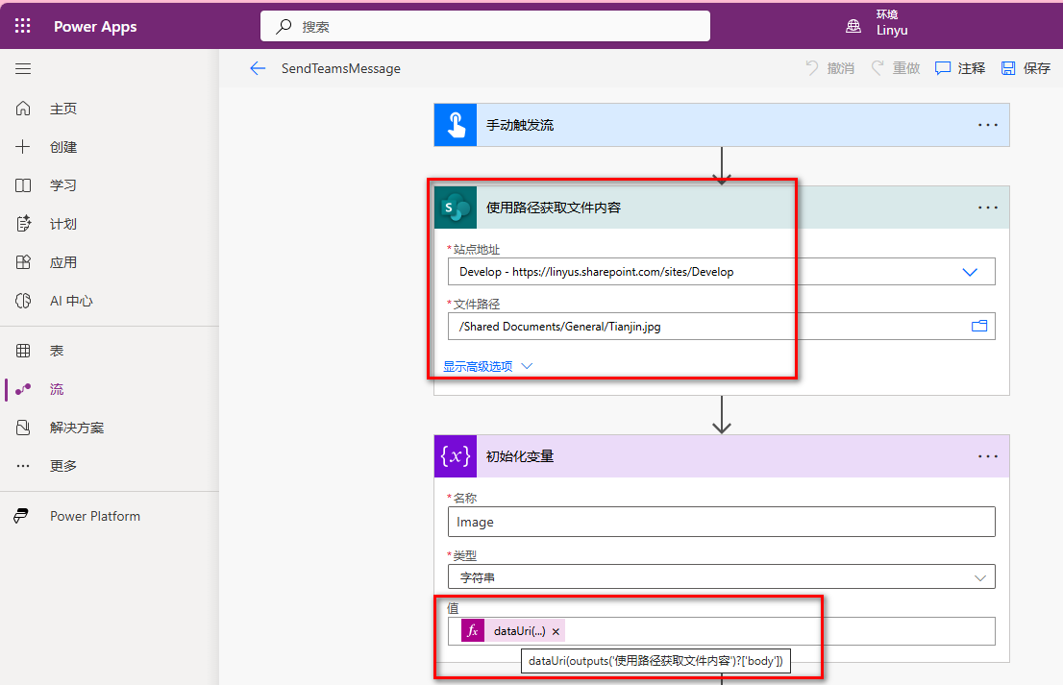
Task: Expand the 类型 dropdown
Action: pos(979,577)
